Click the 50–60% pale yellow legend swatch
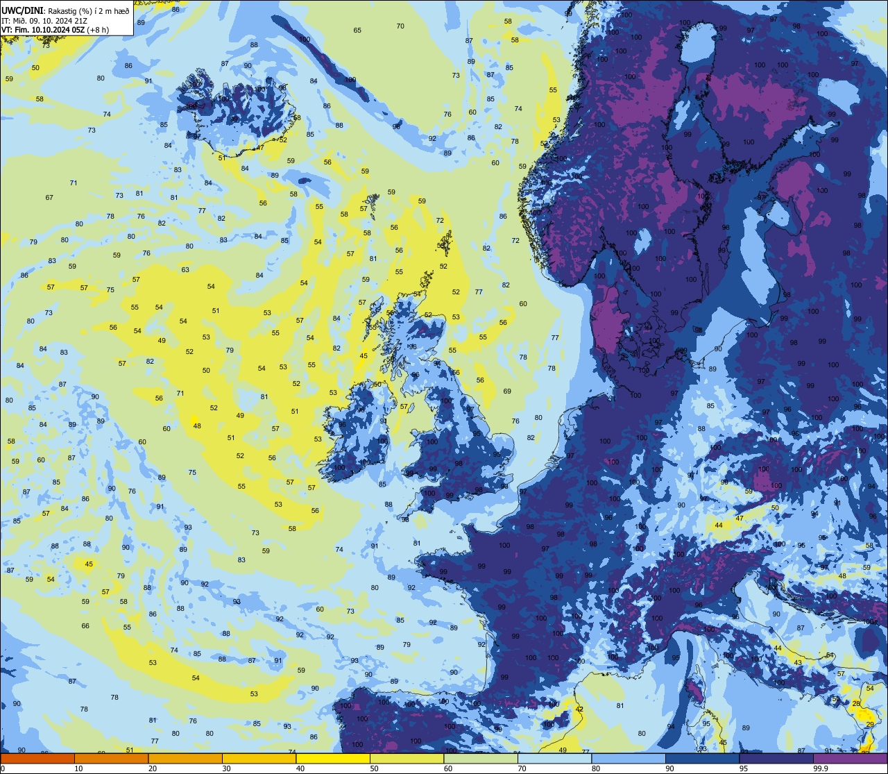The height and width of the screenshot is (774, 888). point(407,758)
